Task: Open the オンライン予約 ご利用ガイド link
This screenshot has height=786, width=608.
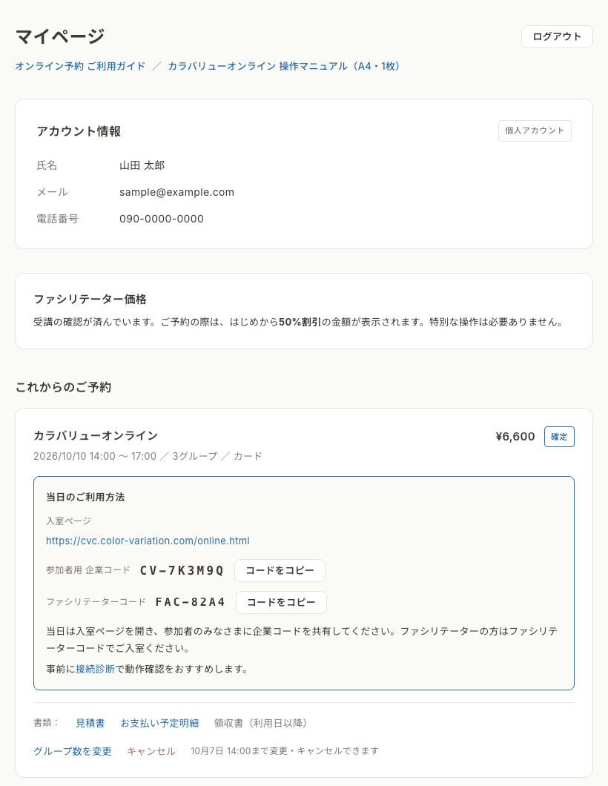Action: tap(80, 66)
